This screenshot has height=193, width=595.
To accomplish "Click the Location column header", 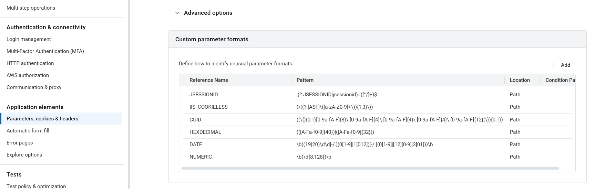I will [x=520, y=80].
